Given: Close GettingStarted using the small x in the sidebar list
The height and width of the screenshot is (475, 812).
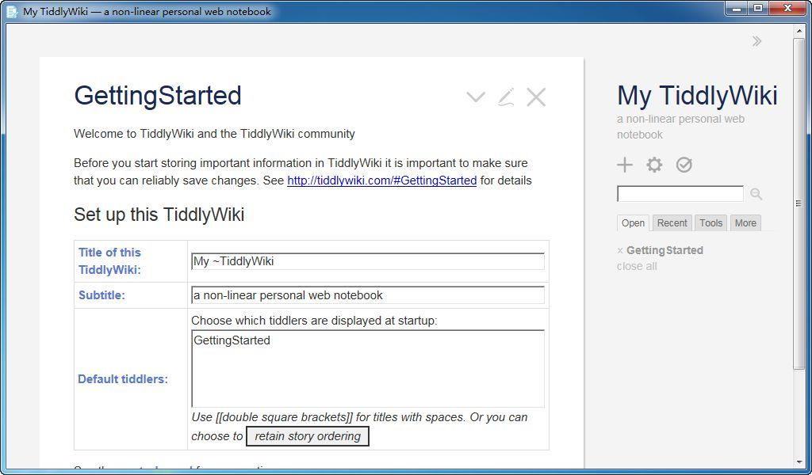Looking at the screenshot, I should point(620,251).
